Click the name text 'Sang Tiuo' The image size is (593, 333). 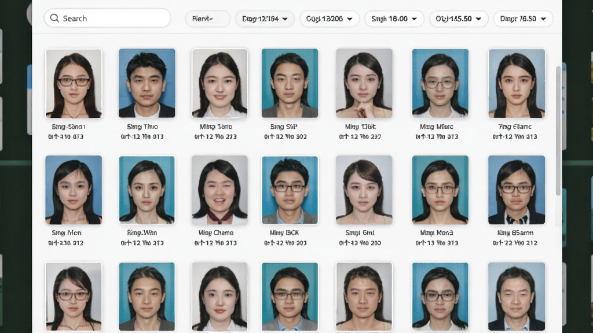142,127
